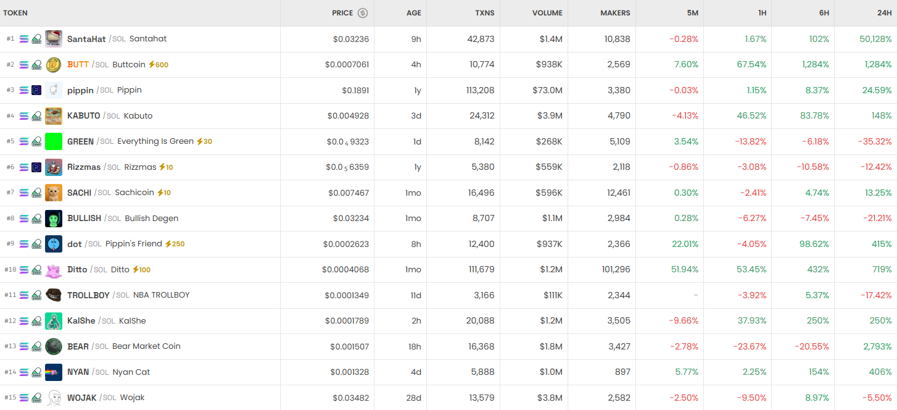
Task: Click the boost lightning icon on Ditto
Action: pos(135,270)
